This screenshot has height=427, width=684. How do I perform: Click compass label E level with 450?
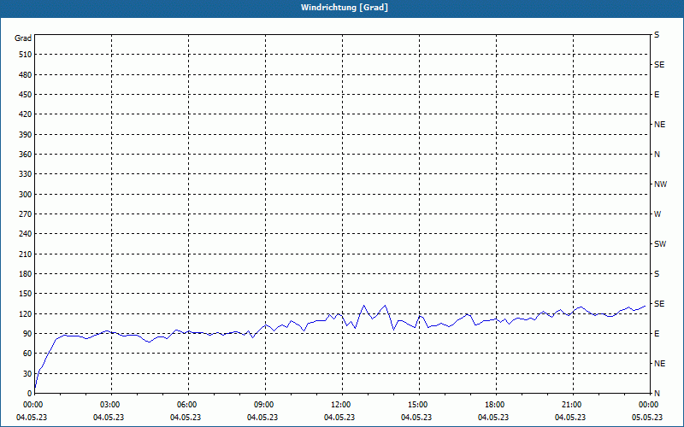(x=657, y=95)
